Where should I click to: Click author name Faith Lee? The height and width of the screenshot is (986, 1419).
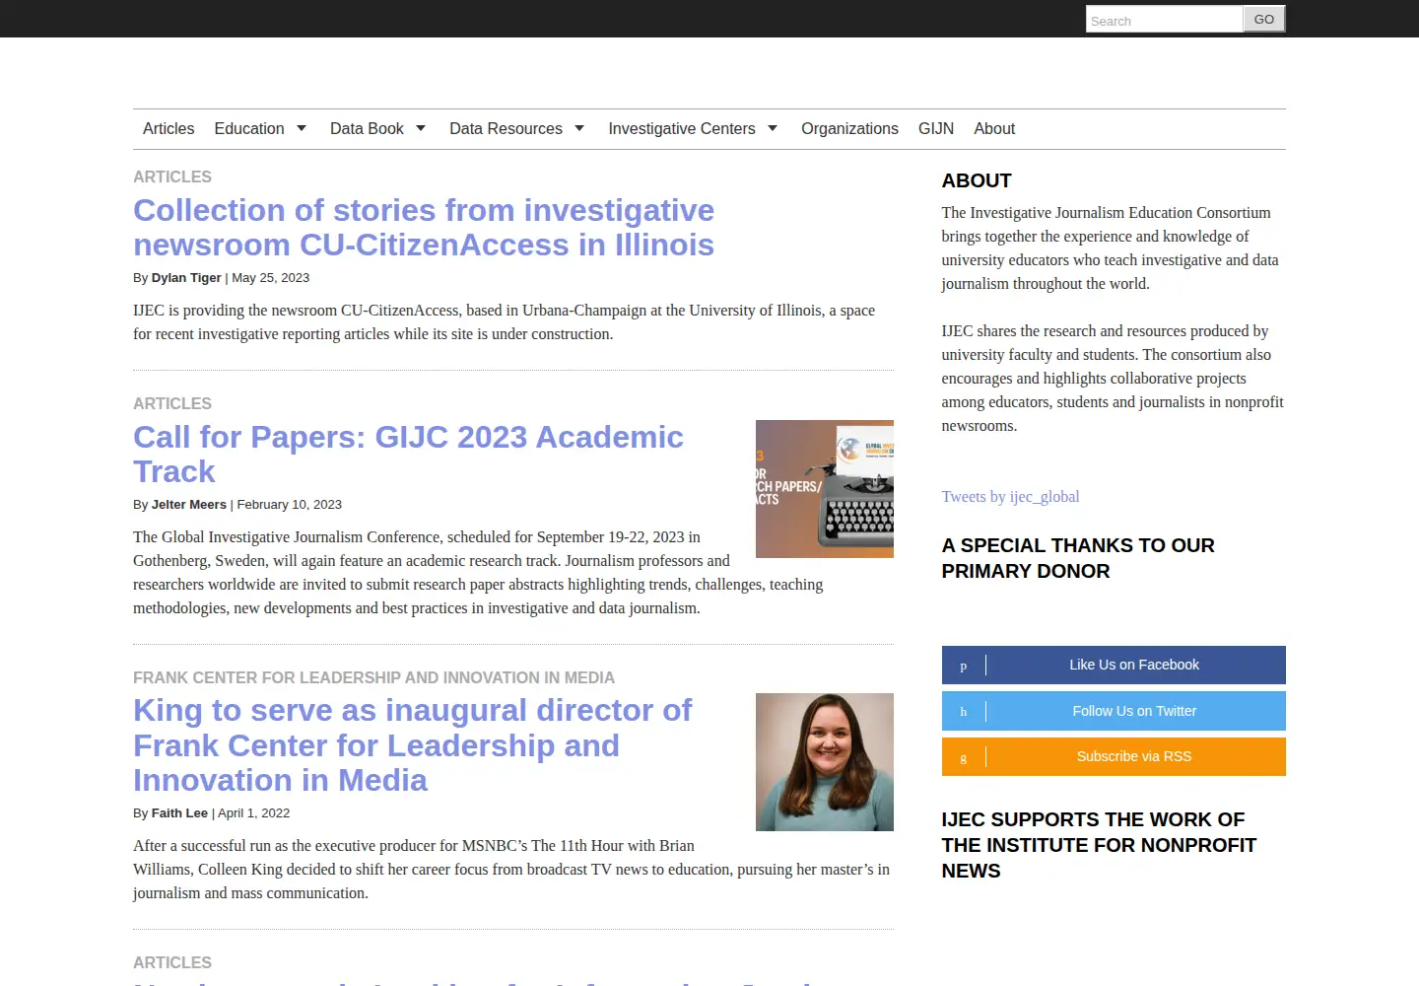(x=179, y=813)
